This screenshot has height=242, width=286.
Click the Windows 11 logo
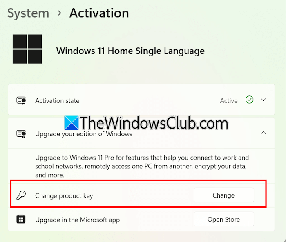pos(27,49)
